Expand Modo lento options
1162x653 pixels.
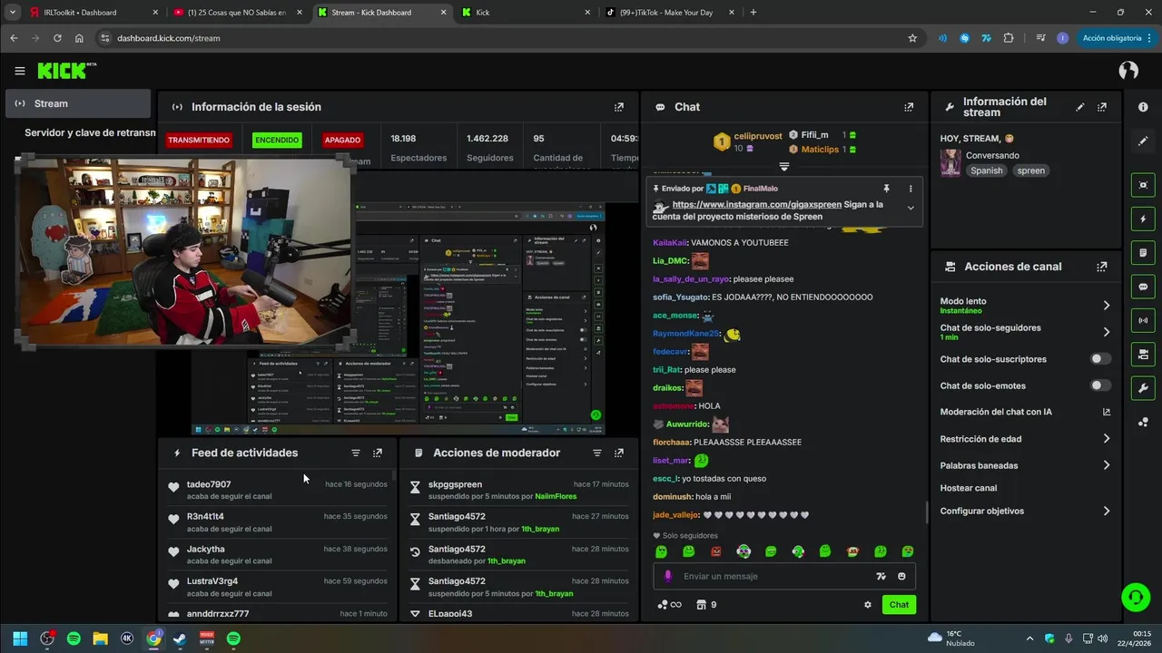point(1106,306)
